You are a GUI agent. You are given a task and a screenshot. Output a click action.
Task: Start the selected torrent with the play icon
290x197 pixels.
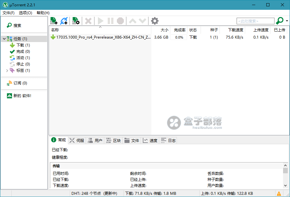tap(100, 21)
